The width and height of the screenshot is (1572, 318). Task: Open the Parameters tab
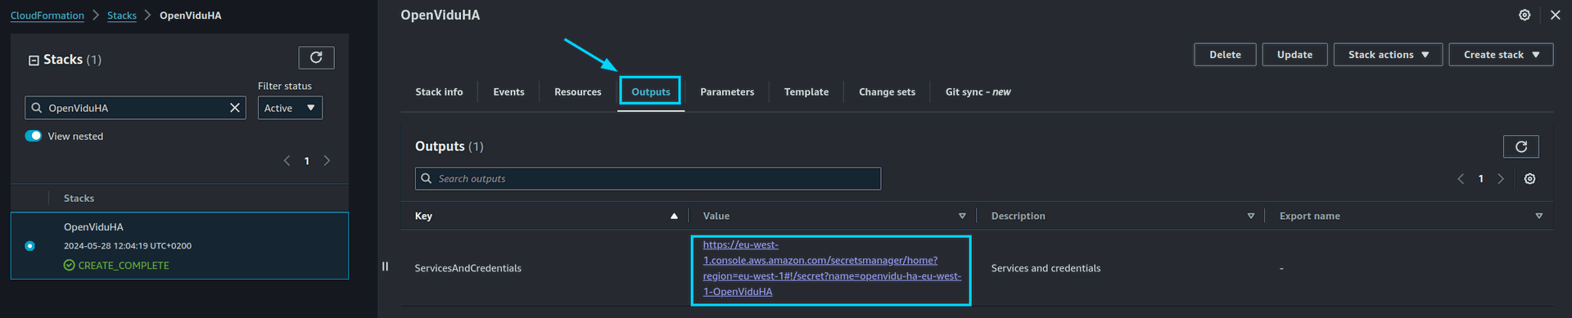727,92
